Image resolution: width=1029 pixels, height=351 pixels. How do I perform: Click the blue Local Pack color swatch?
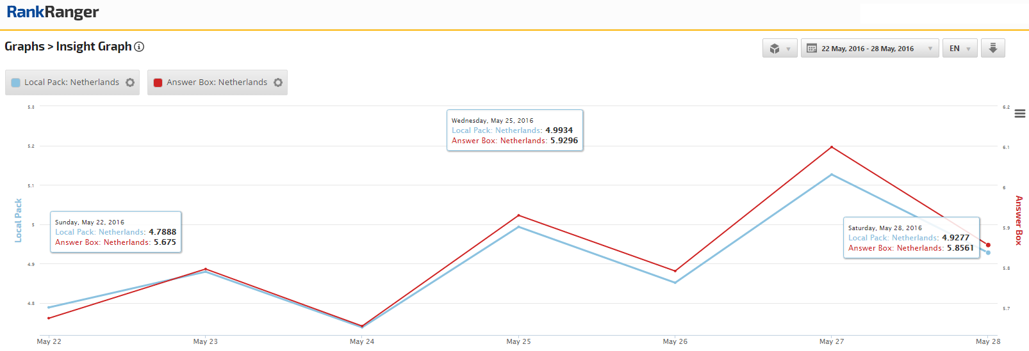pyautogui.click(x=16, y=82)
